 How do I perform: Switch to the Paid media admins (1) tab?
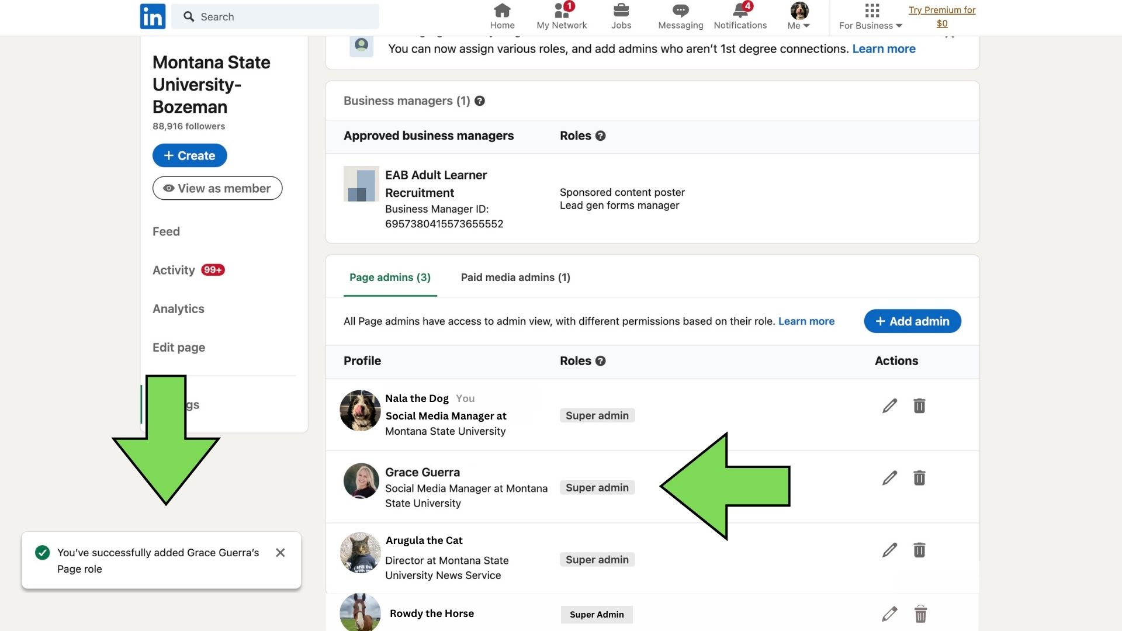click(515, 278)
